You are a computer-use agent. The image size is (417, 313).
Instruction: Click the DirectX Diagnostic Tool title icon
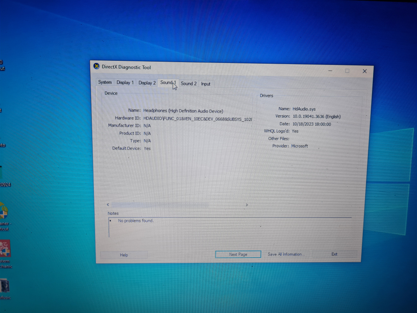coord(96,66)
